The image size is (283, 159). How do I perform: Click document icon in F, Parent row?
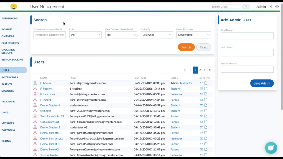(206, 100)
